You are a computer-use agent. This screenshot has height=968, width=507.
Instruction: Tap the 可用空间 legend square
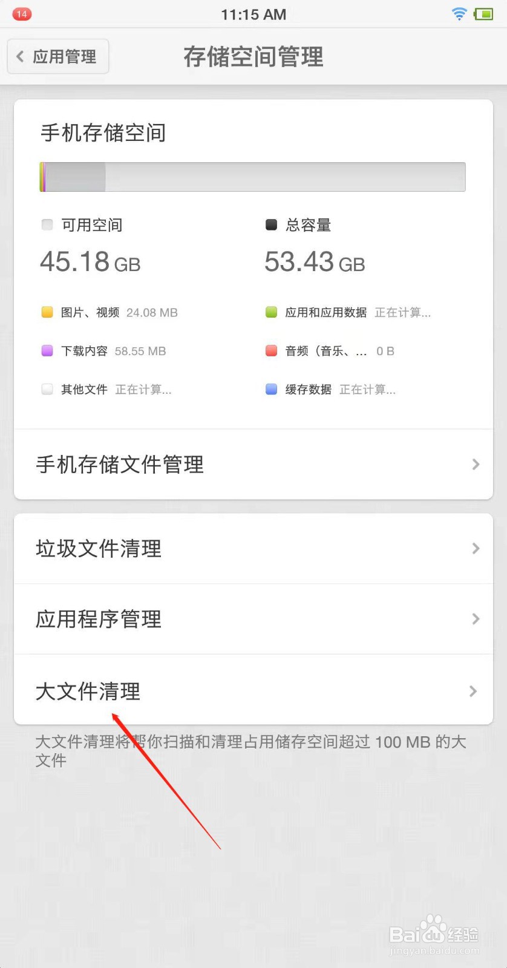point(47,225)
